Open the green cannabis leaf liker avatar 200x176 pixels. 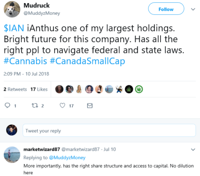click(139, 89)
